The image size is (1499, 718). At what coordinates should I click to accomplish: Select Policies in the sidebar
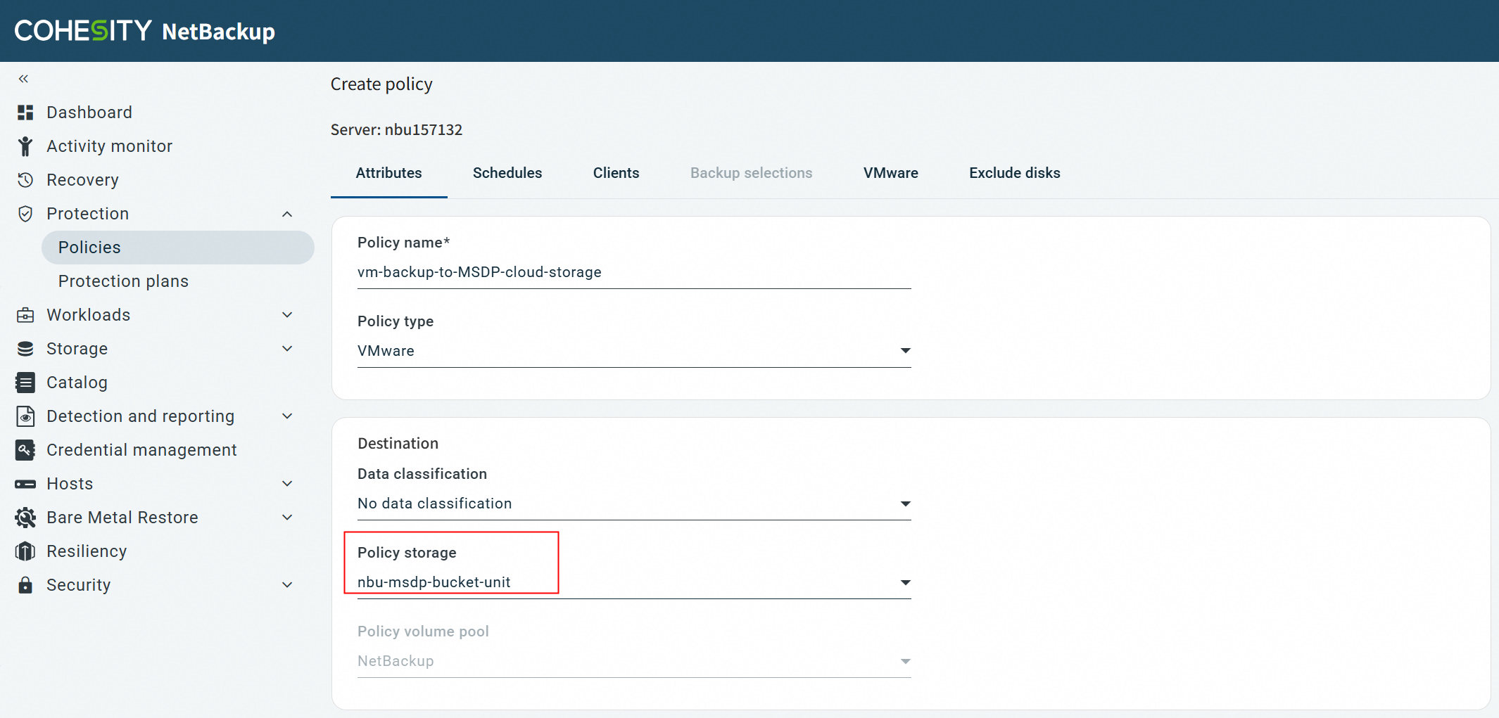tap(178, 248)
